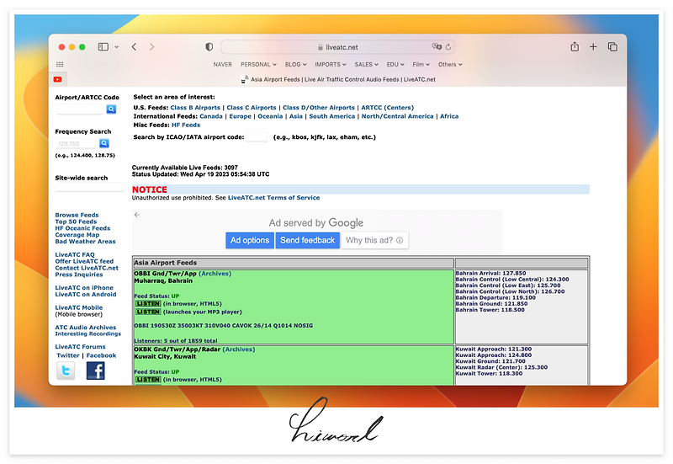Click the Frequency Search input field
673x464 pixels.
(x=76, y=143)
